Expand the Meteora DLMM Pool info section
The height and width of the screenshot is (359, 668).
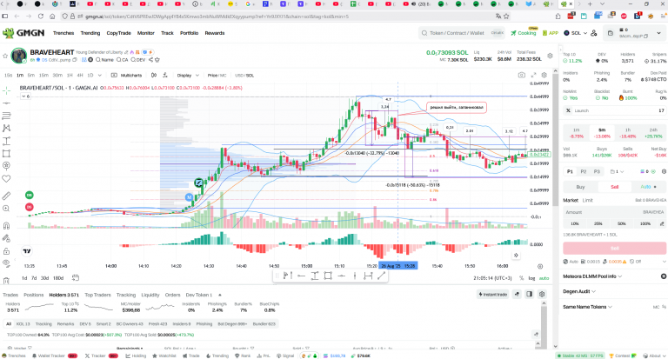pyautogui.click(x=592, y=276)
